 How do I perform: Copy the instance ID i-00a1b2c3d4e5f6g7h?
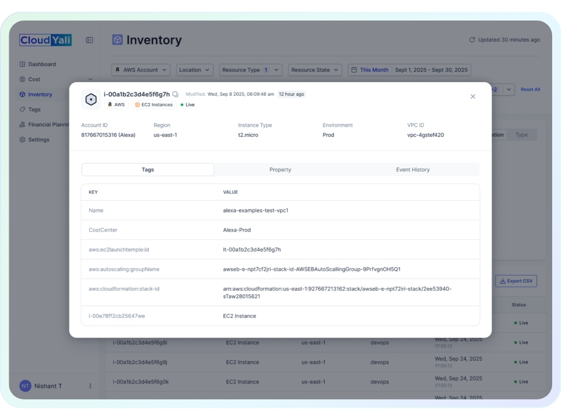click(x=175, y=94)
